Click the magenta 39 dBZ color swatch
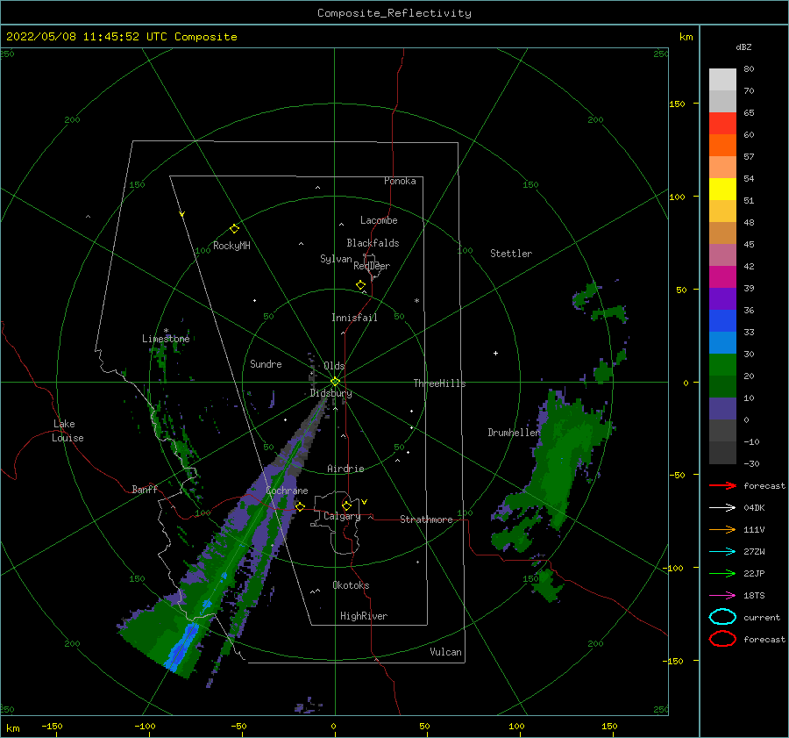 coord(722,276)
